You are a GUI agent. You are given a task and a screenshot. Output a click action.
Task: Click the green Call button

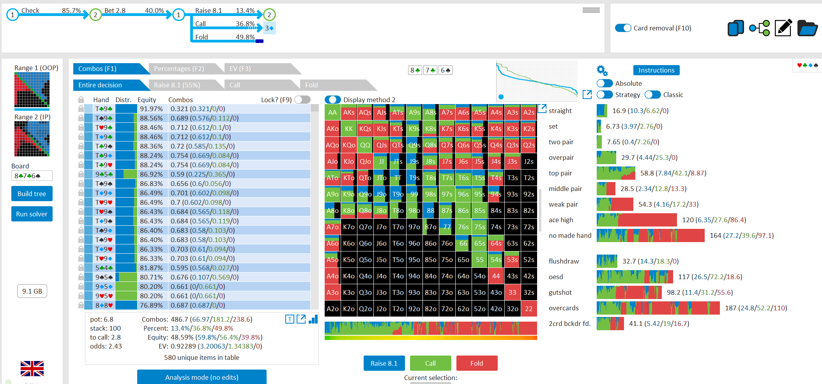pyautogui.click(x=431, y=363)
